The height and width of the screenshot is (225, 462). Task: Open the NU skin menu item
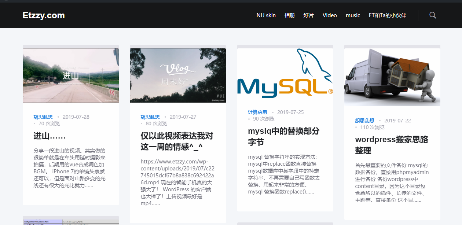[266, 15]
